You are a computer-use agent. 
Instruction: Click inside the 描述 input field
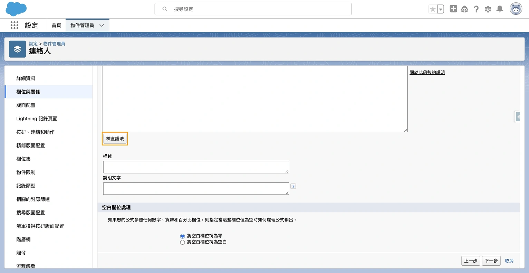click(x=196, y=167)
